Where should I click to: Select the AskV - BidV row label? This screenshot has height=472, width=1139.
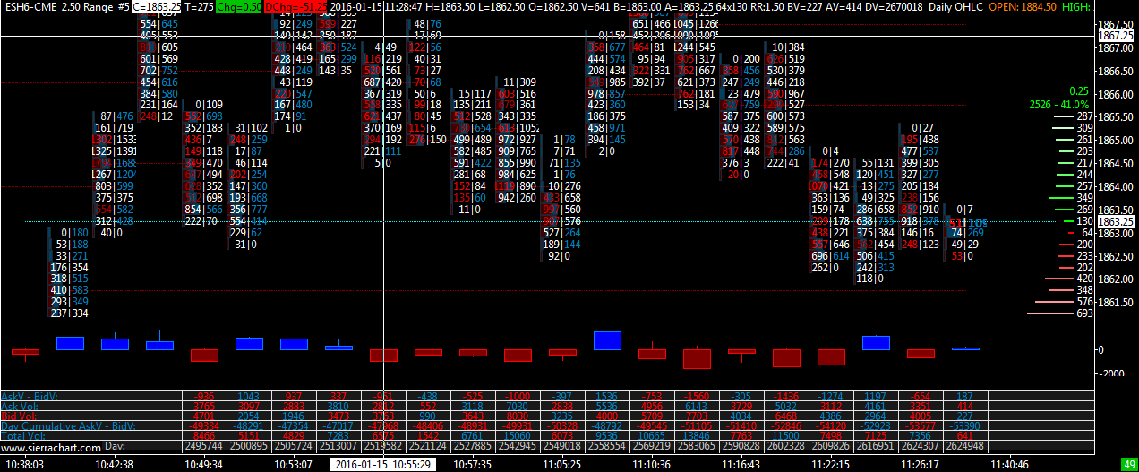point(29,396)
